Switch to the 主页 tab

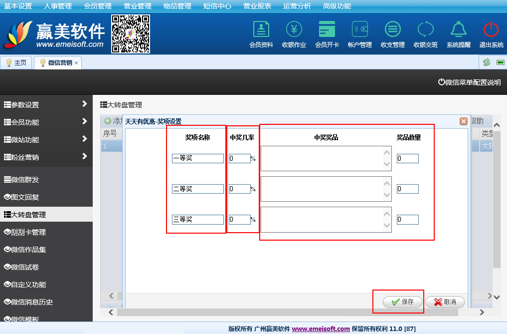click(x=16, y=63)
